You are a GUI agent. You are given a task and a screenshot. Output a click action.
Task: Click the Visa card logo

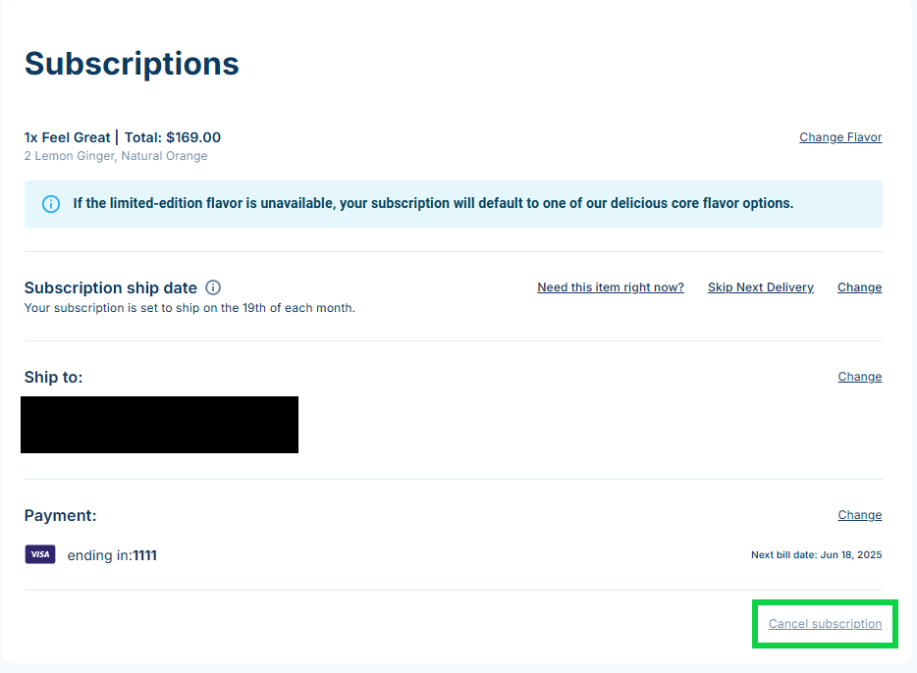pyautogui.click(x=40, y=554)
